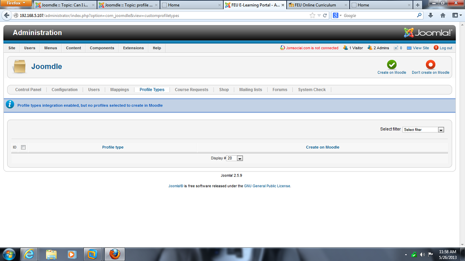Screen dimensions: 465x261
Task: Click the Log out icon
Action: (x=436, y=48)
